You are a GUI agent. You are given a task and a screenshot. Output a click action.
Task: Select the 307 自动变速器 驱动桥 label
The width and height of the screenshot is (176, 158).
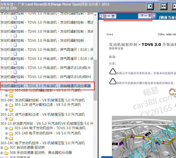[x=27, y=147]
